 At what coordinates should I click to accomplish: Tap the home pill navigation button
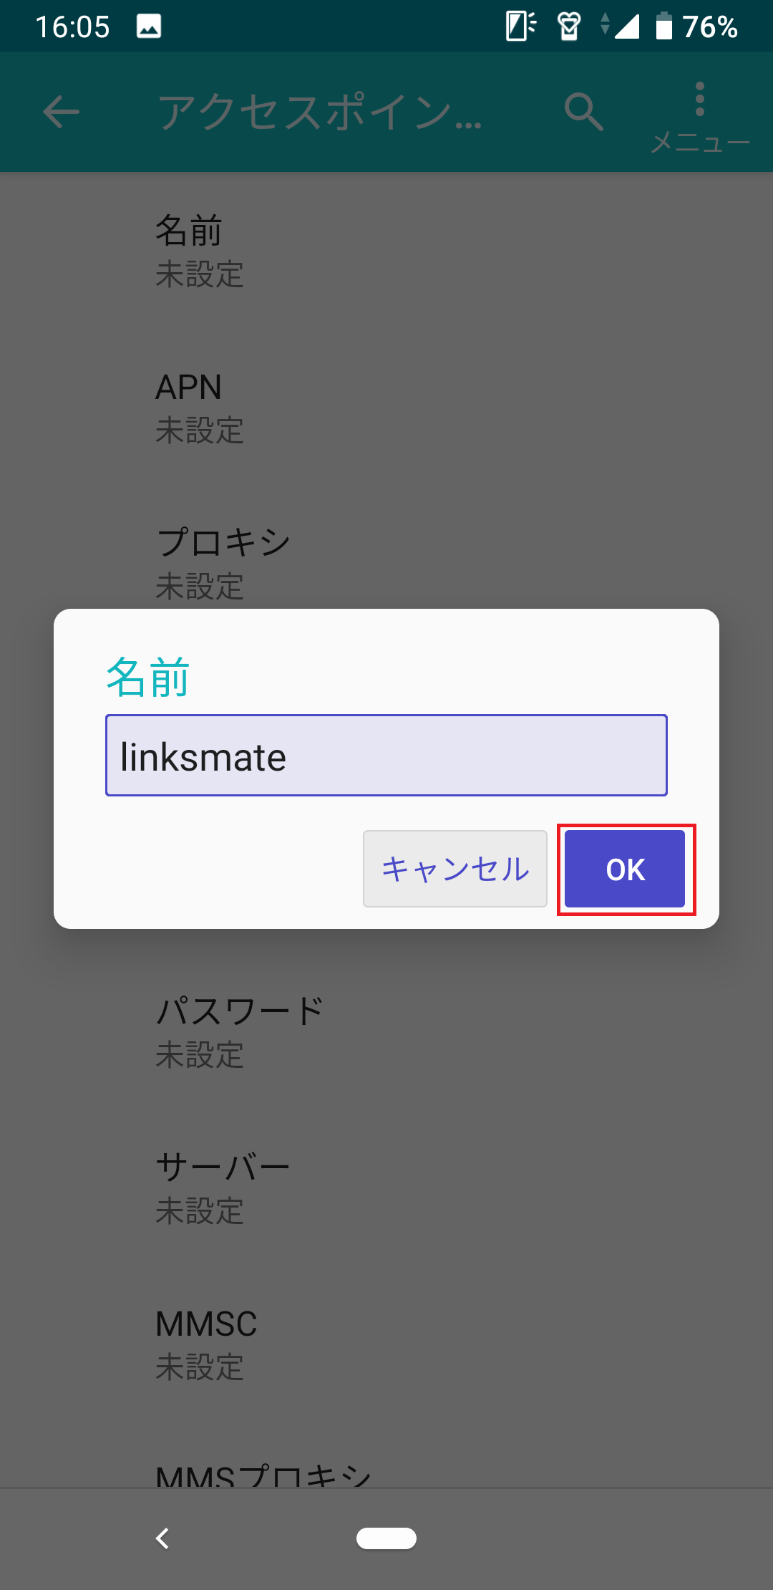tap(386, 1538)
